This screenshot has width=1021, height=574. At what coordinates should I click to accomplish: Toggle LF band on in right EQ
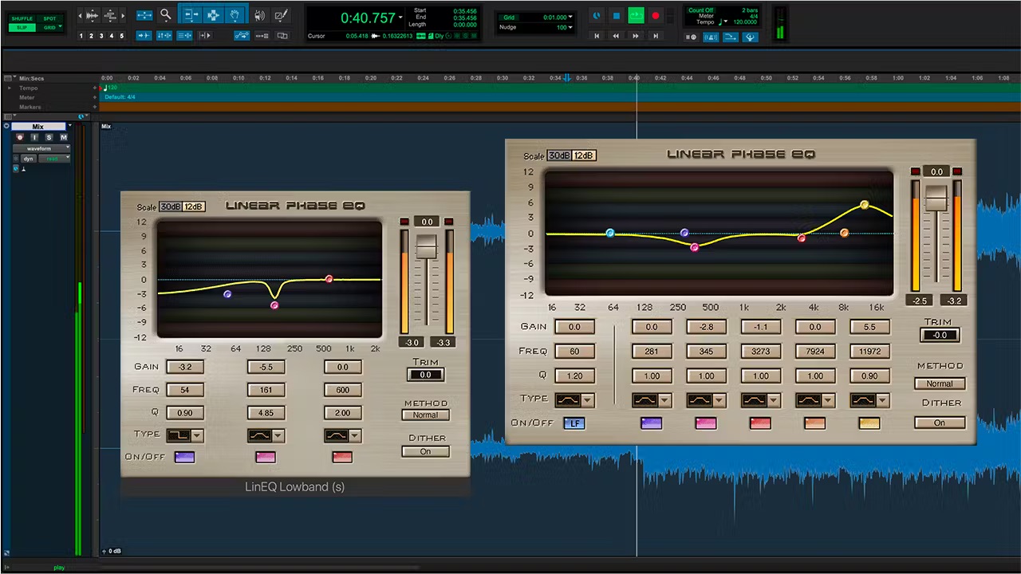click(x=574, y=423)
